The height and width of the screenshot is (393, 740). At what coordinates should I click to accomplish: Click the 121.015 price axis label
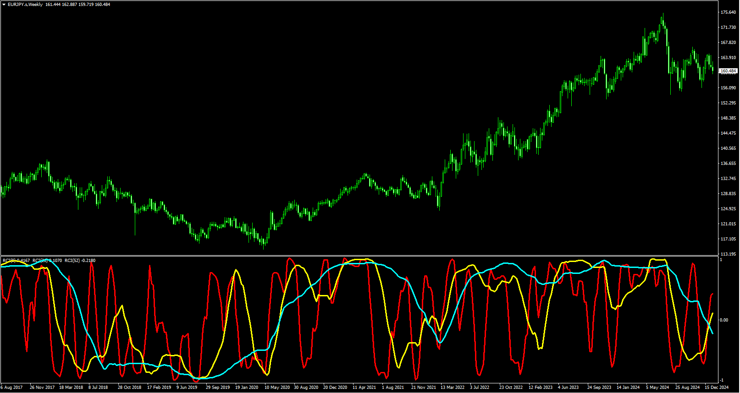728,224
